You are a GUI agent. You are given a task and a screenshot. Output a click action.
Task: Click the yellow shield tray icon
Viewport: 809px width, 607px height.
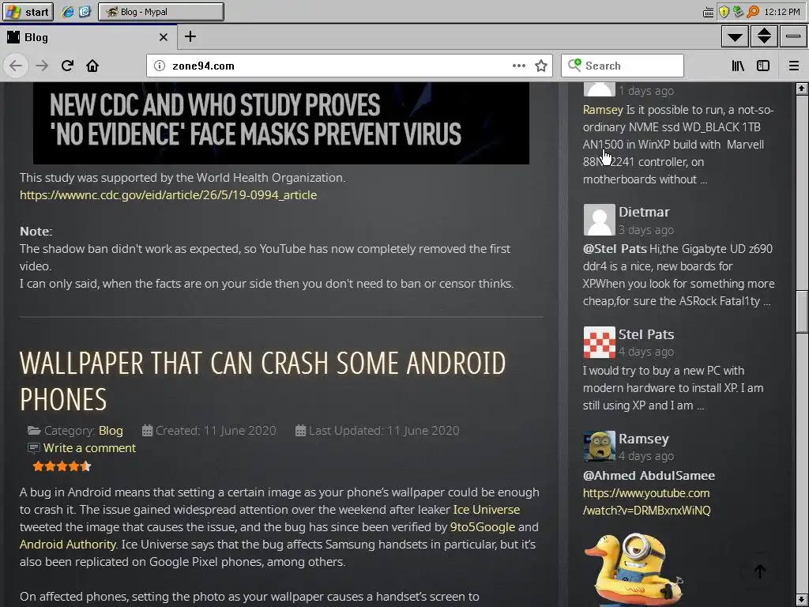pyautogui.click(x=724, y=11)
